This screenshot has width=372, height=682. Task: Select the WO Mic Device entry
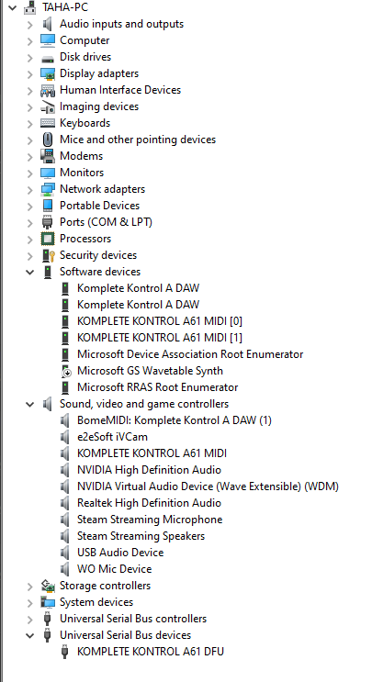click(x=115, y=569)
